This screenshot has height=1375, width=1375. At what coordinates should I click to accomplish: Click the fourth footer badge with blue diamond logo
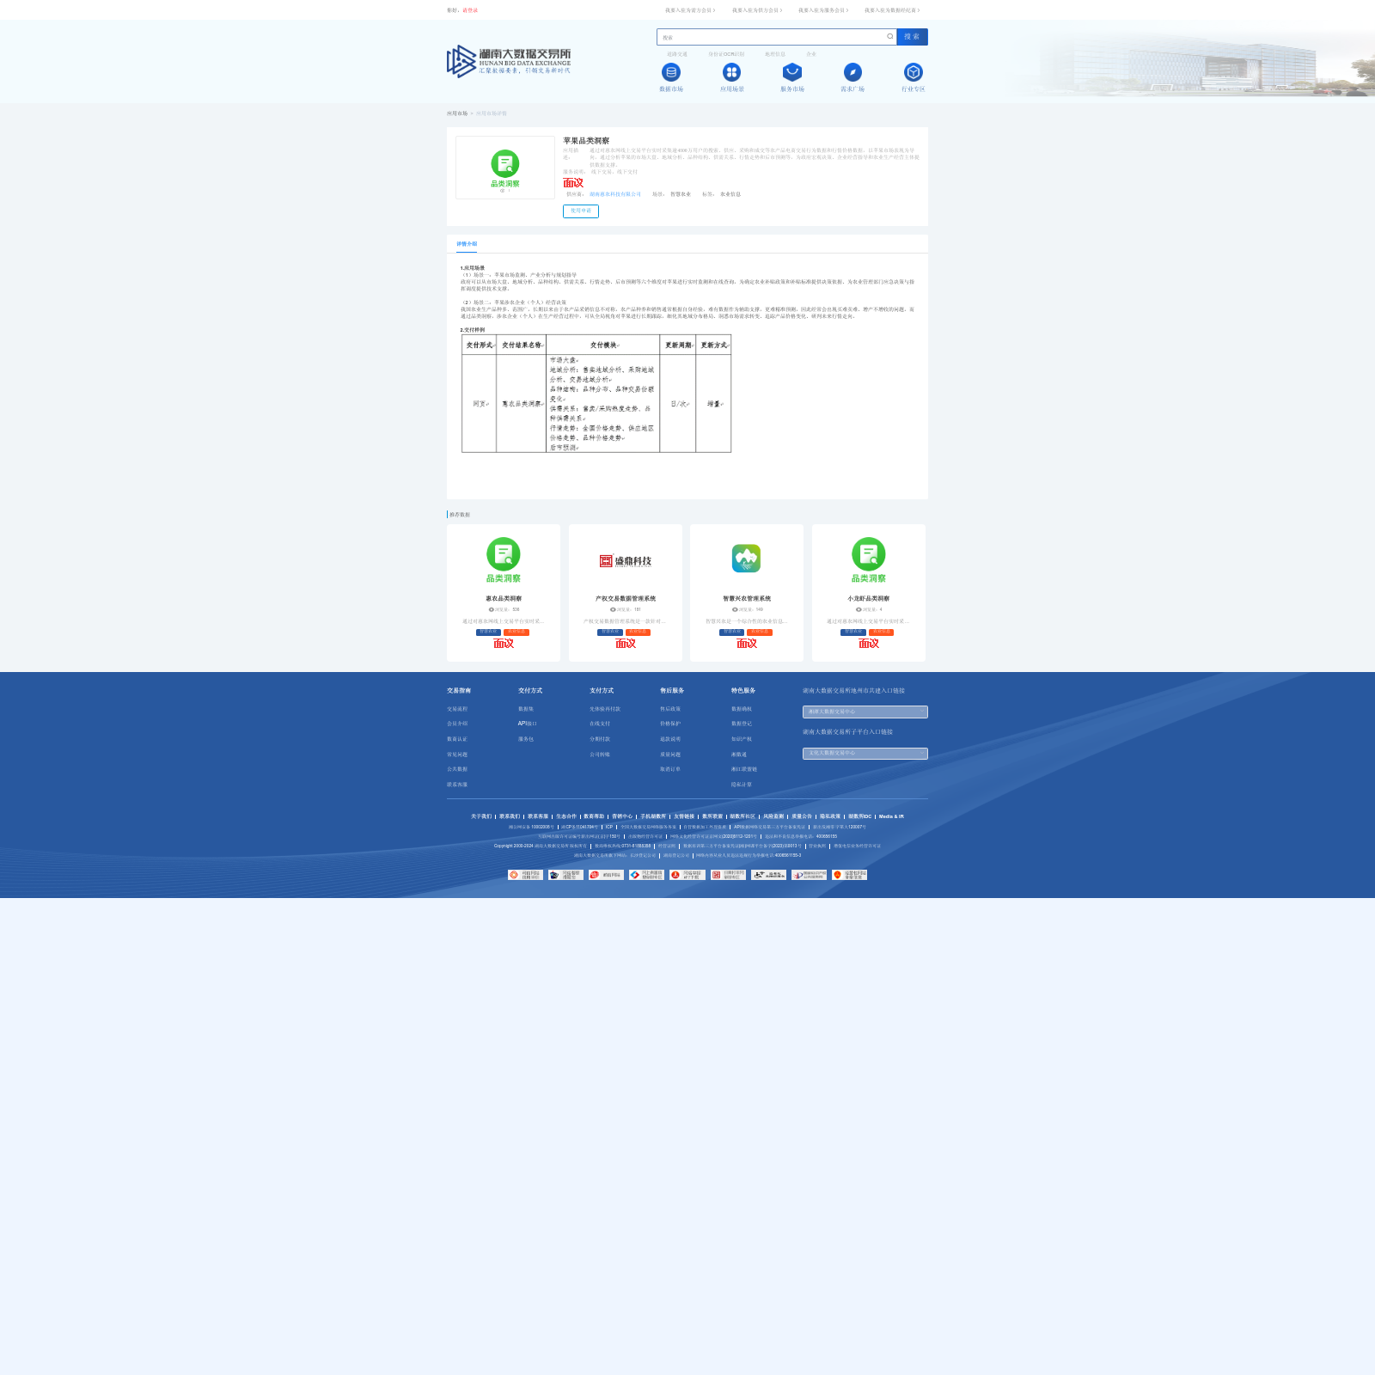click(647, 875)
